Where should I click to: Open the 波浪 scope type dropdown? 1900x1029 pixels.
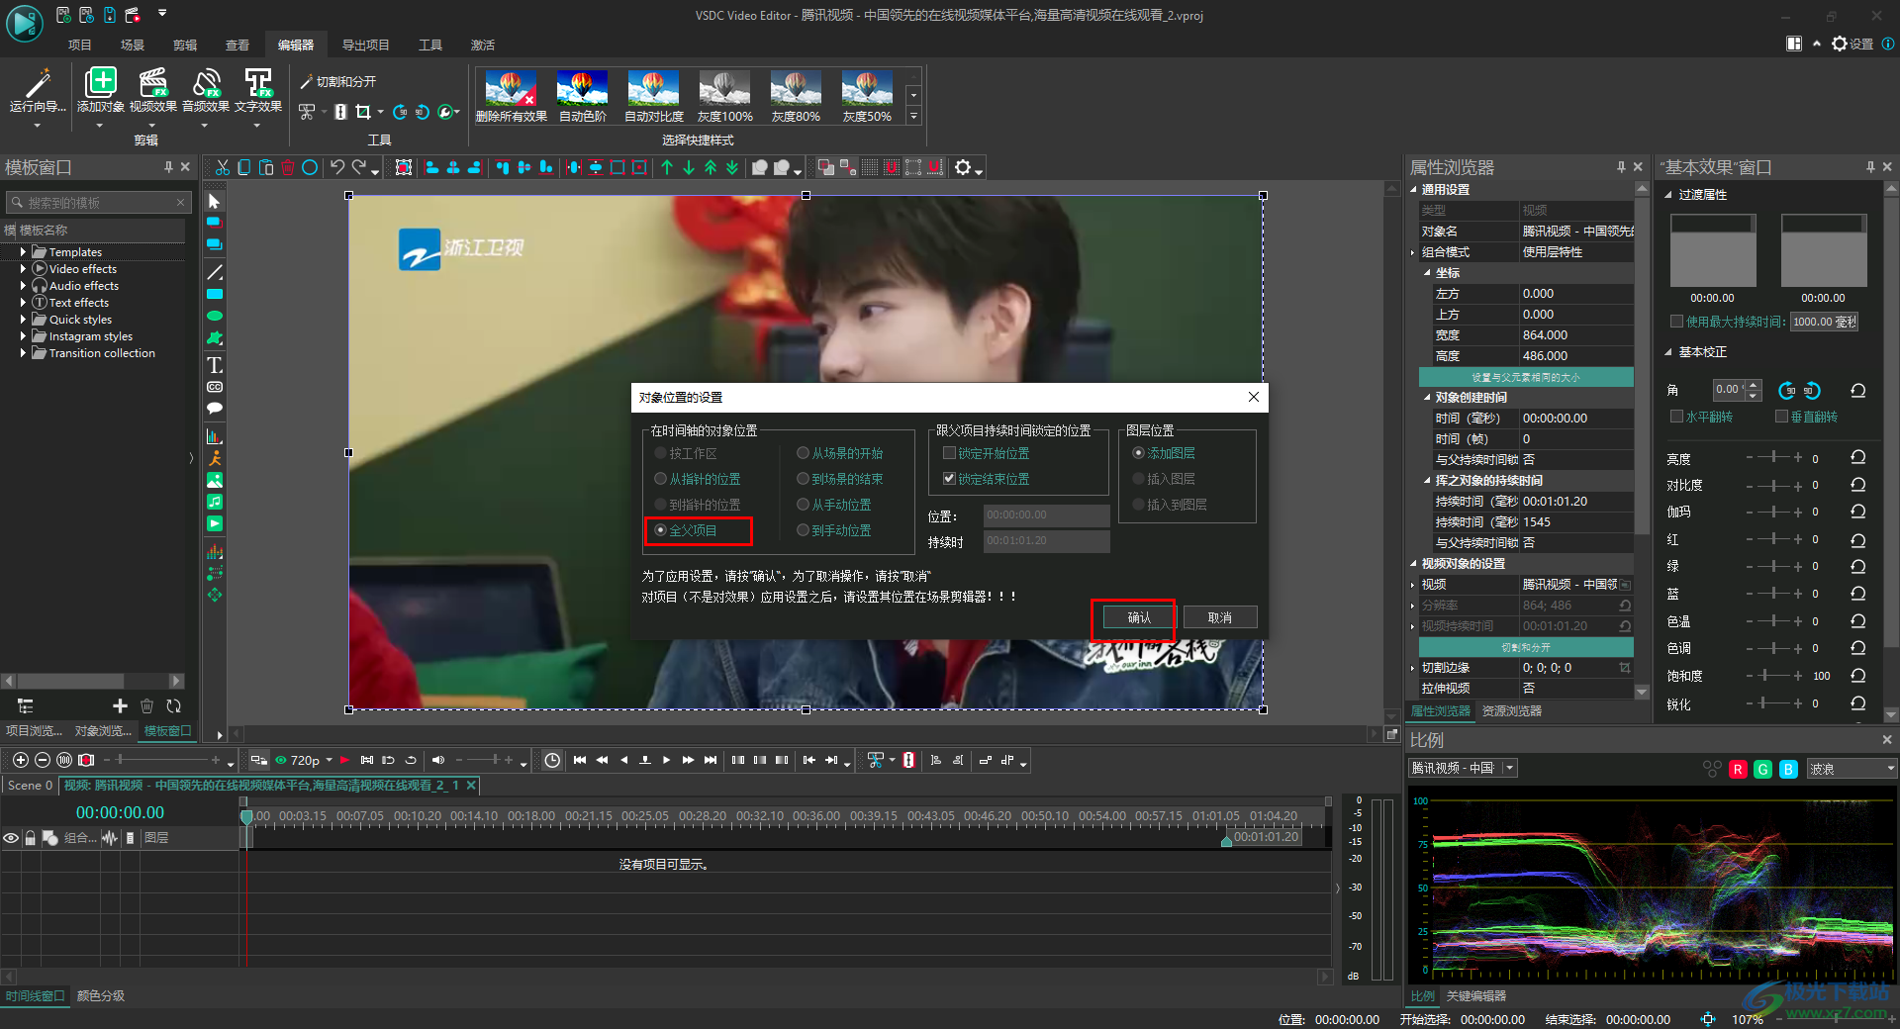1851,769
